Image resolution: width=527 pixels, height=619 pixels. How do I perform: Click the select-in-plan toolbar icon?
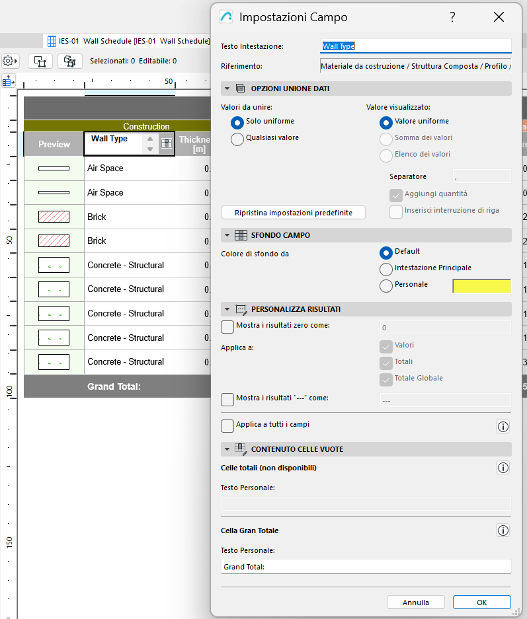click(40, 61)
